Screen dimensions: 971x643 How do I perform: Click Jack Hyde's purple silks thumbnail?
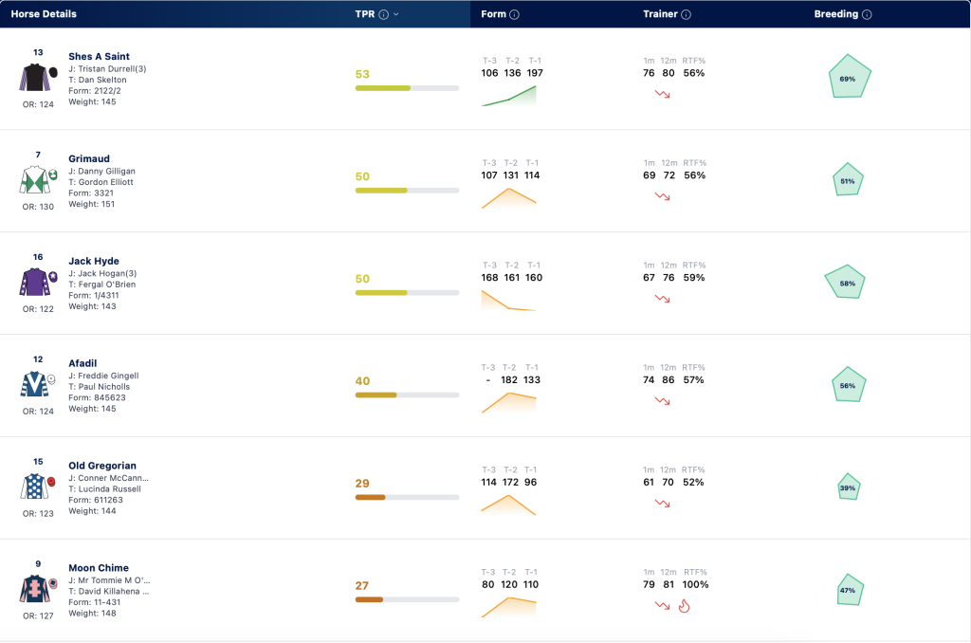(x=35, y=282)
